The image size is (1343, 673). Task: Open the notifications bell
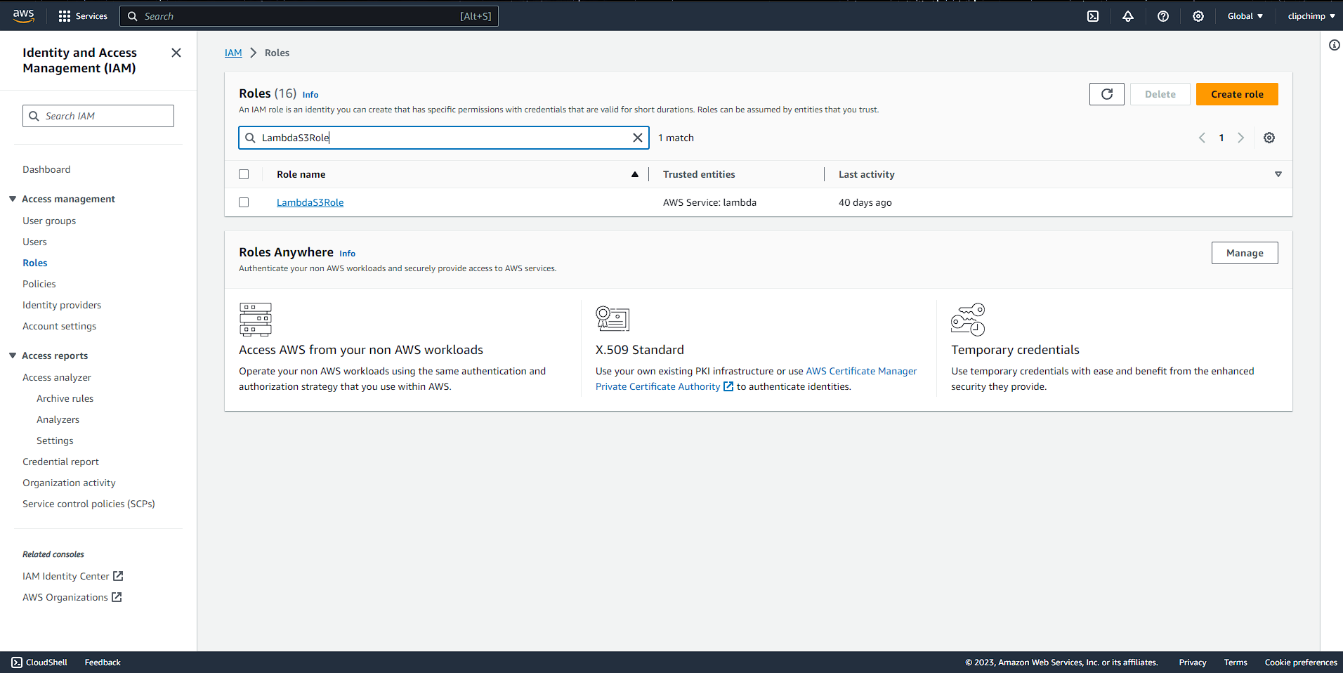(x=1128, y=16)
